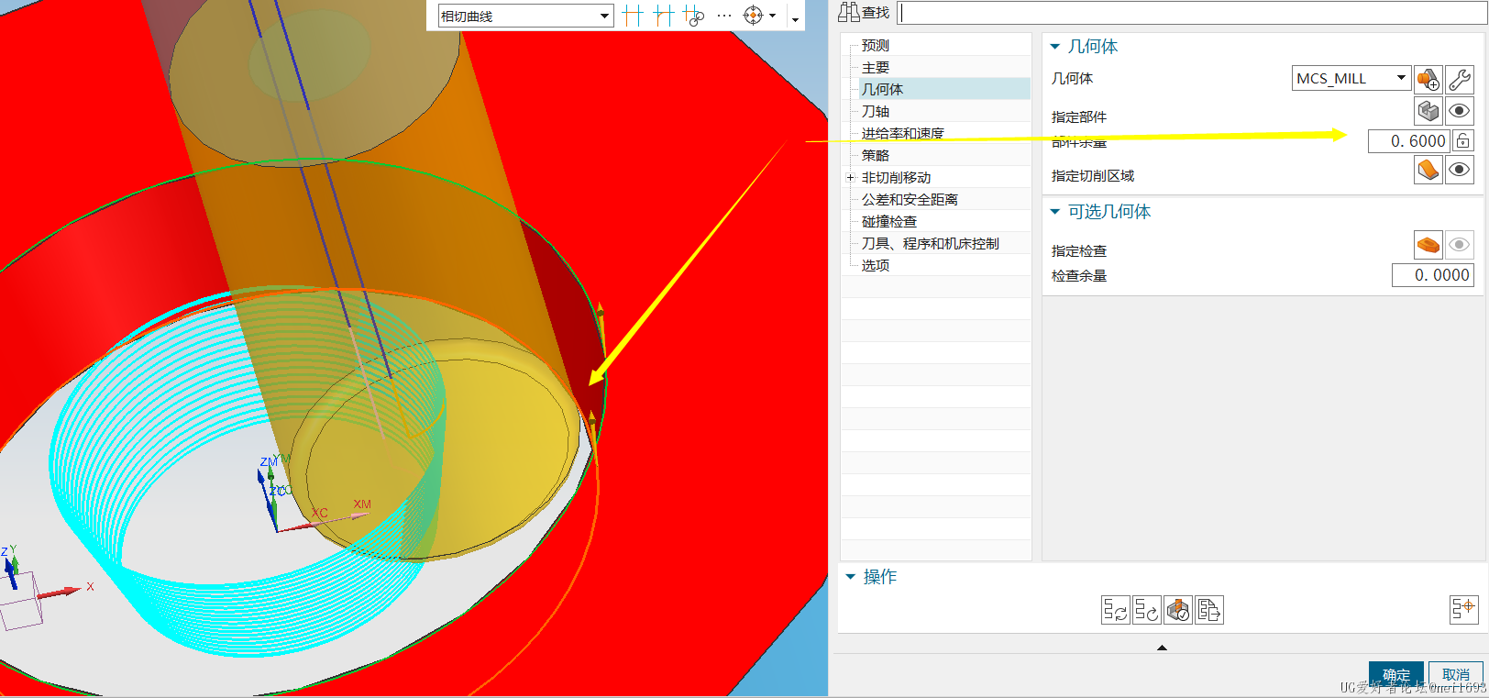Click the verify tool path icon
This screenshot has height=698, width=1489.
(1178, 610)
